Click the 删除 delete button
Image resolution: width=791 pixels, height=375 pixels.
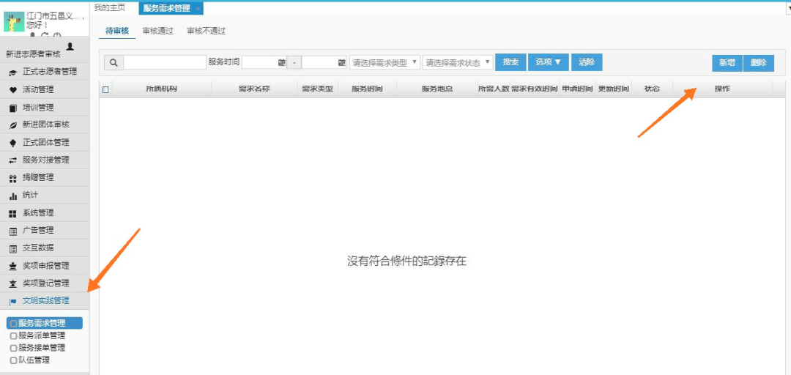click(x=758, y=62)
